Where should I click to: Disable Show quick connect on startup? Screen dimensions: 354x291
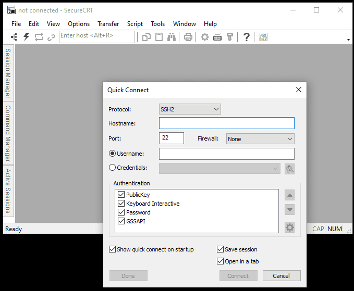[x=112, y=249]
